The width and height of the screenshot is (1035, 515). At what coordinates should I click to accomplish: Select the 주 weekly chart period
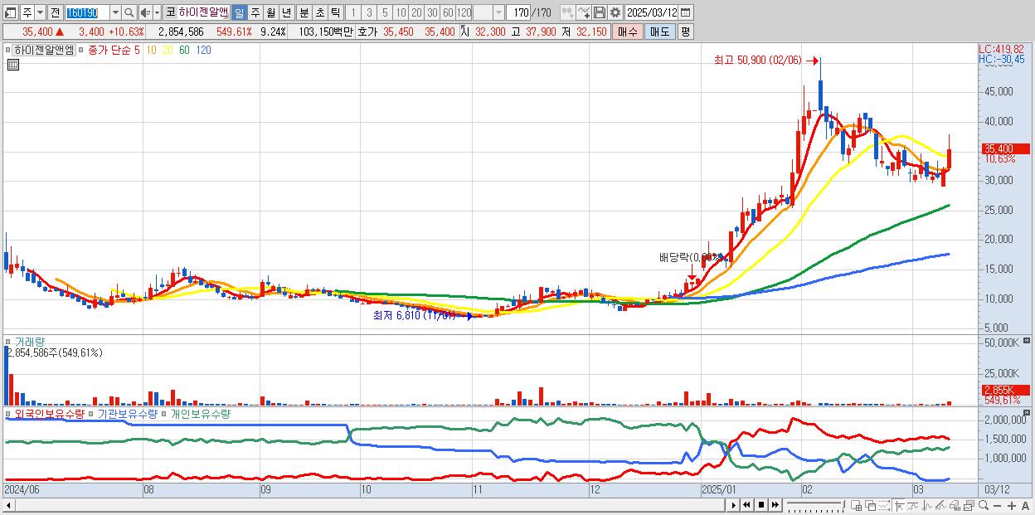click(255, 12)
